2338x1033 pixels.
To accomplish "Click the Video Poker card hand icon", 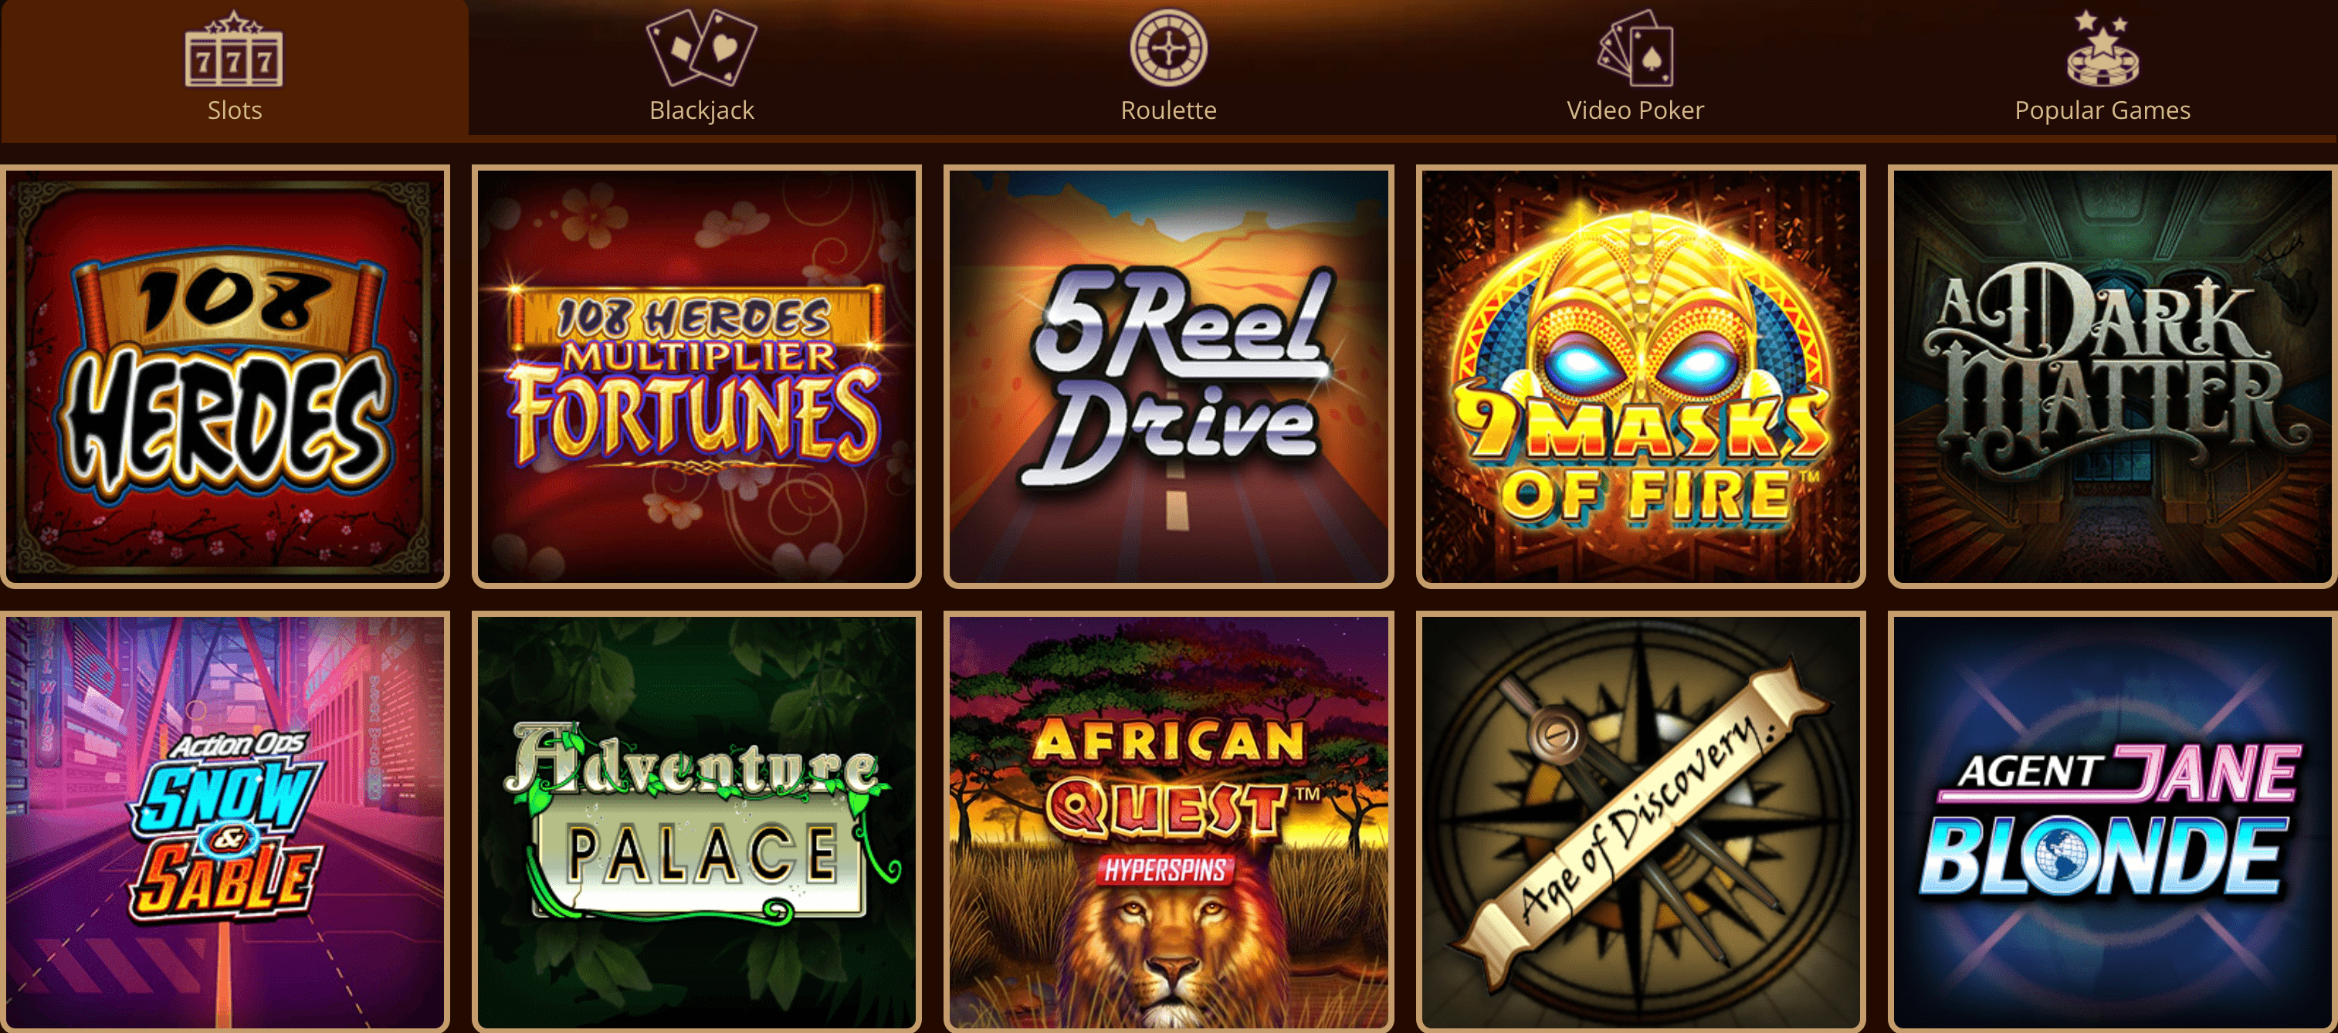I will 1635,47.
